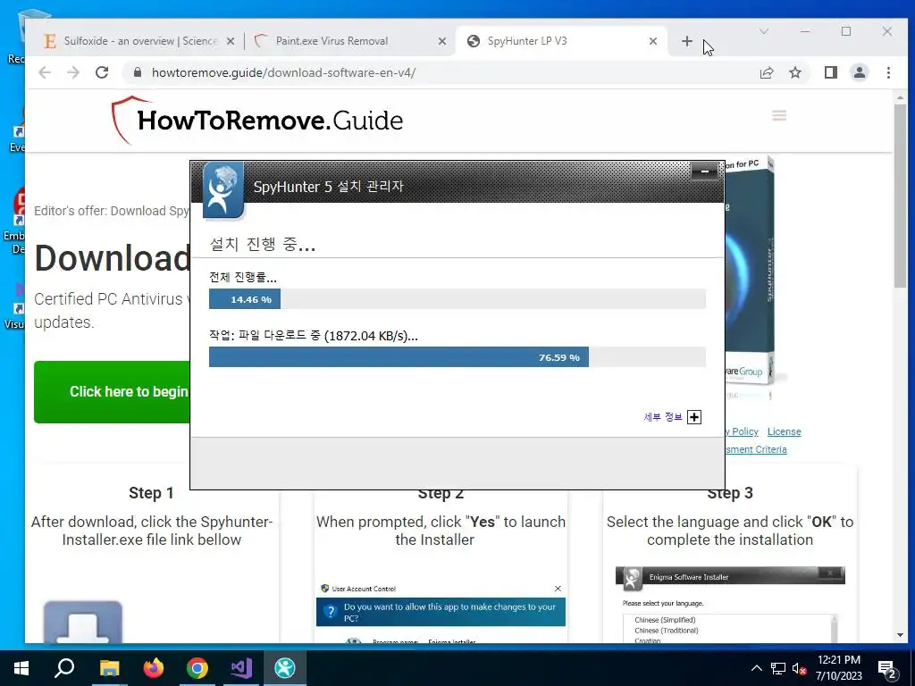Open the Windows Start menu
Screen dimensions: 915x686
point(21,668)
